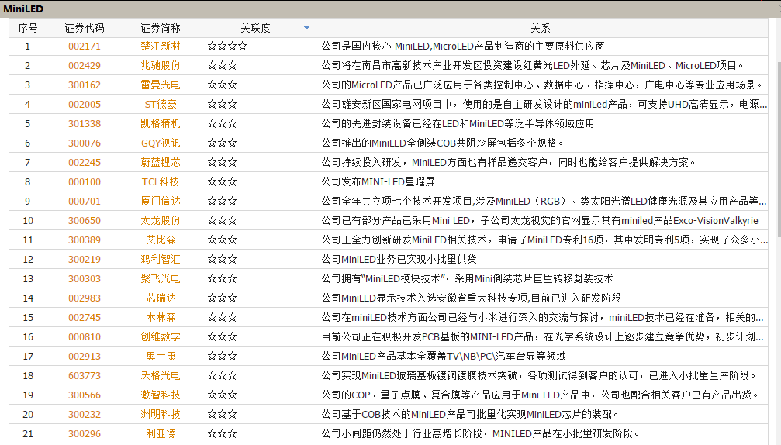Viewport: 781px width, 445px height.
Task: Open stock name 奥士康
Action: click(161, 357)
